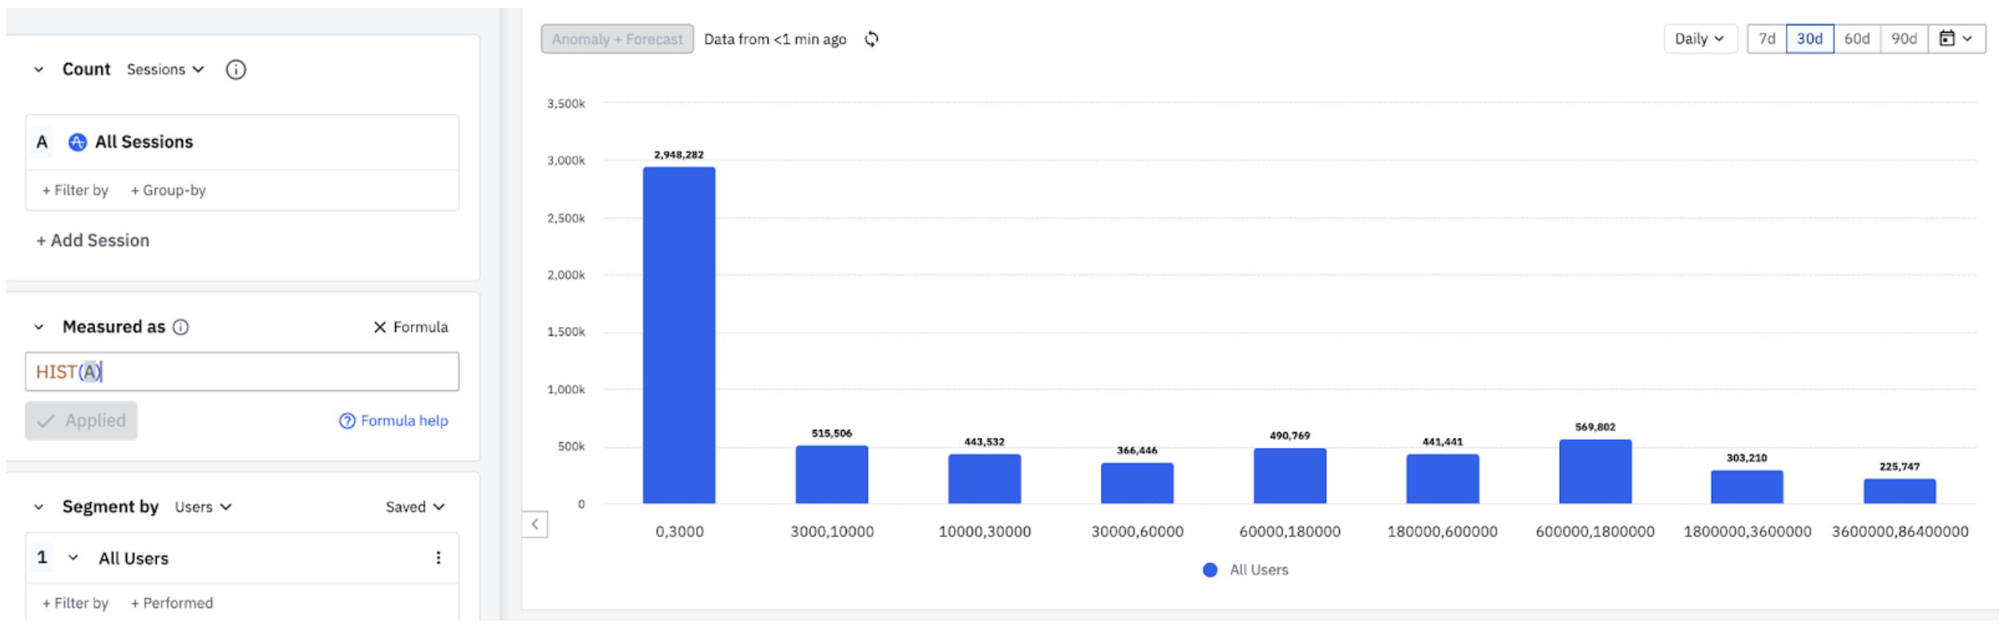Click Add Session button

(x=93, y=241)
